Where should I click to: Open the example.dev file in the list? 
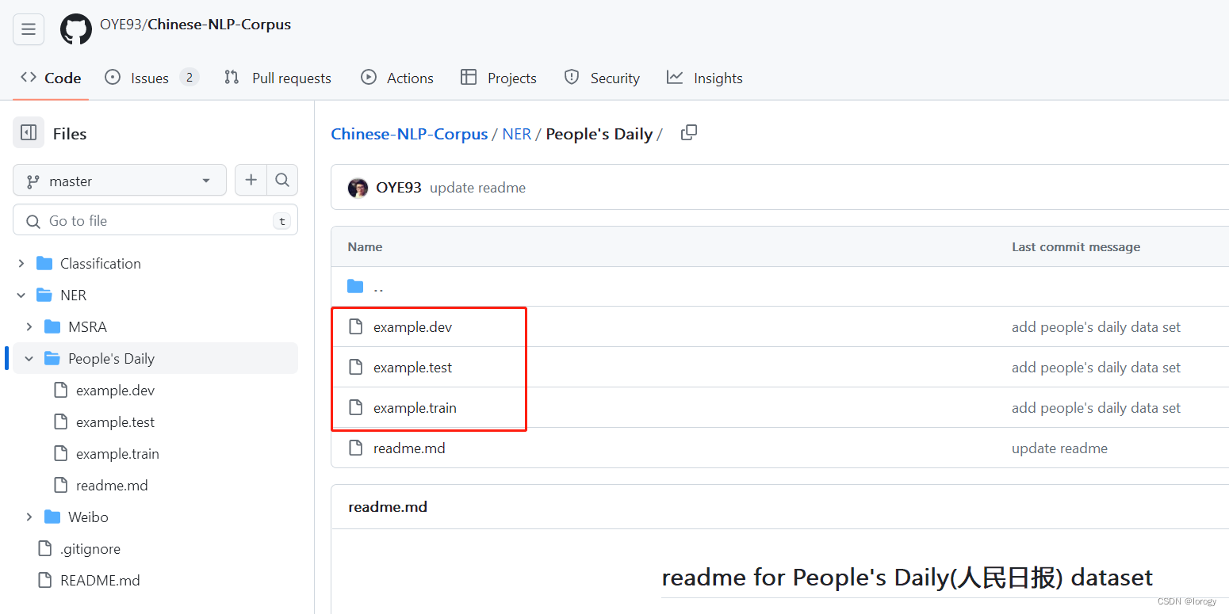tap(413, 326)
